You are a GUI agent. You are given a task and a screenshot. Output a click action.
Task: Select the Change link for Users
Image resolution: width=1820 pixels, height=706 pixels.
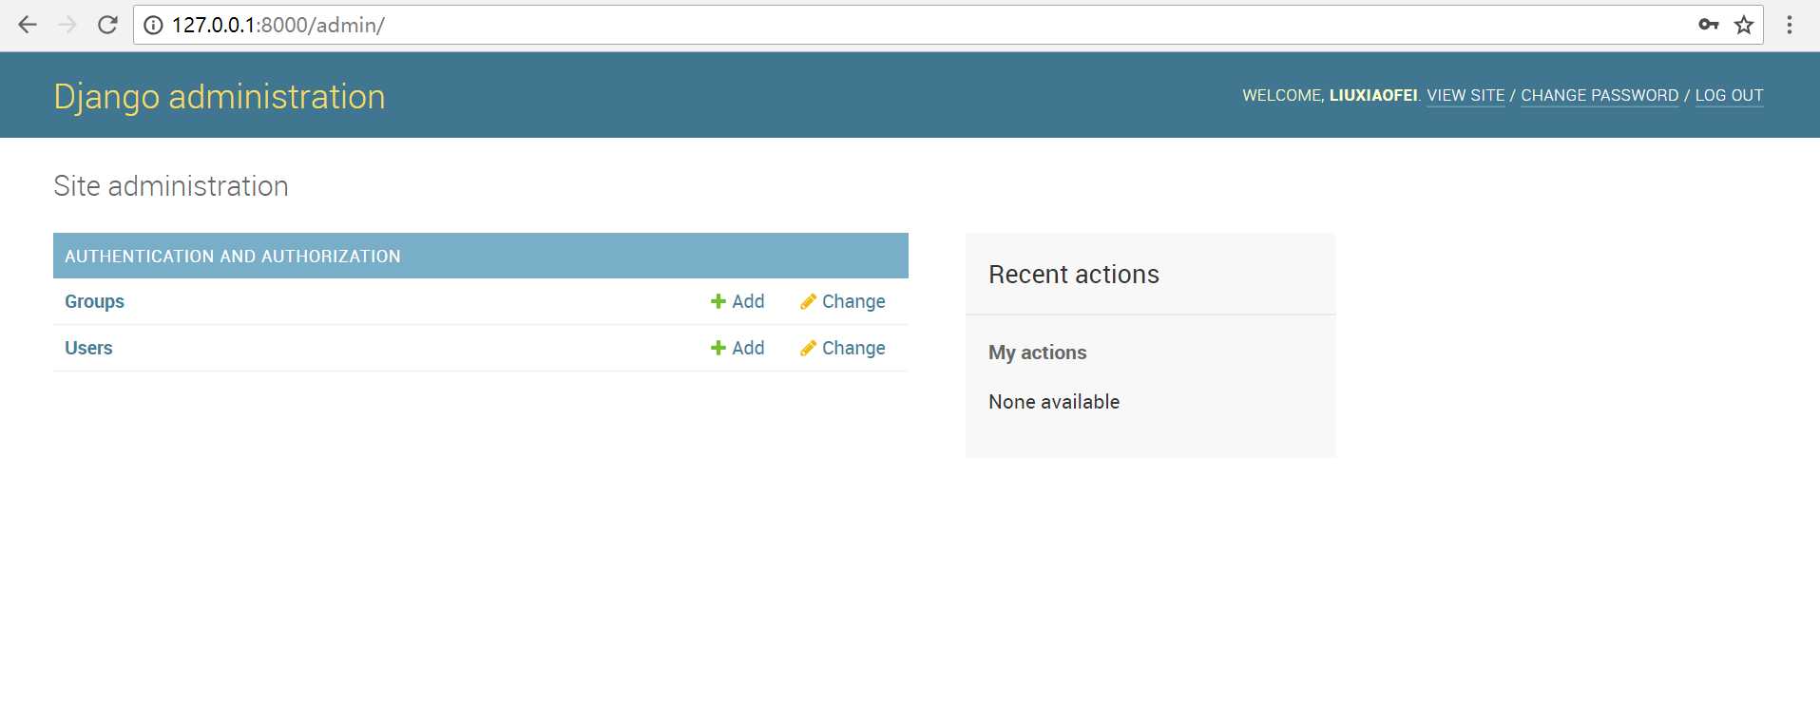click(x=853, y=348)
